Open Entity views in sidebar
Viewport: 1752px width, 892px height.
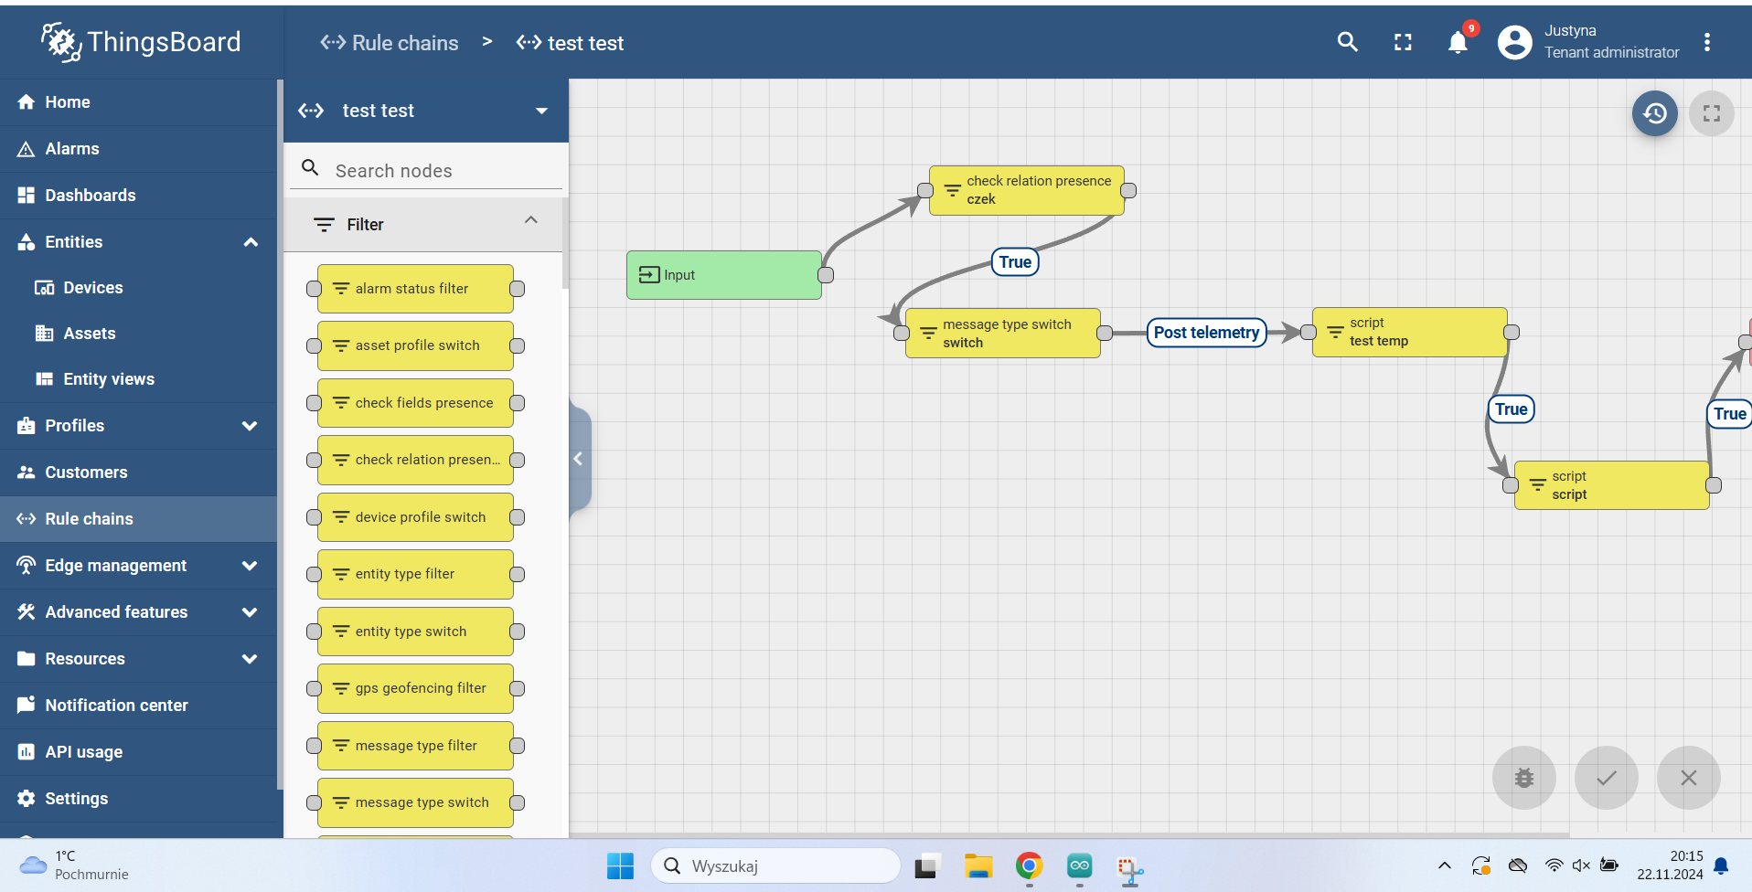(x=138, y=379)
